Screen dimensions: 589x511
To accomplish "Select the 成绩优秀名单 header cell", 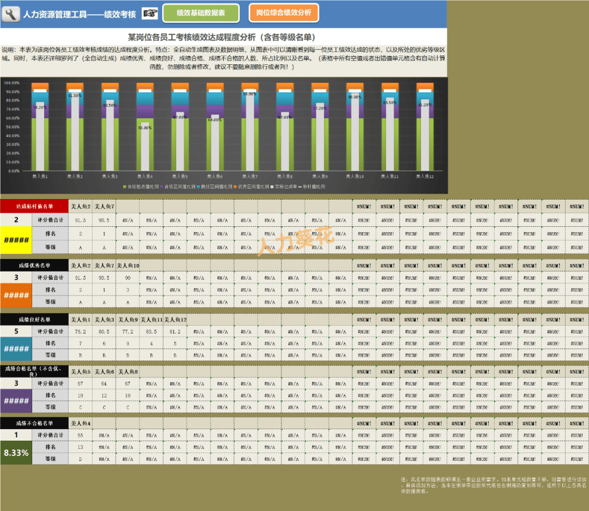I will coord(34,266).
